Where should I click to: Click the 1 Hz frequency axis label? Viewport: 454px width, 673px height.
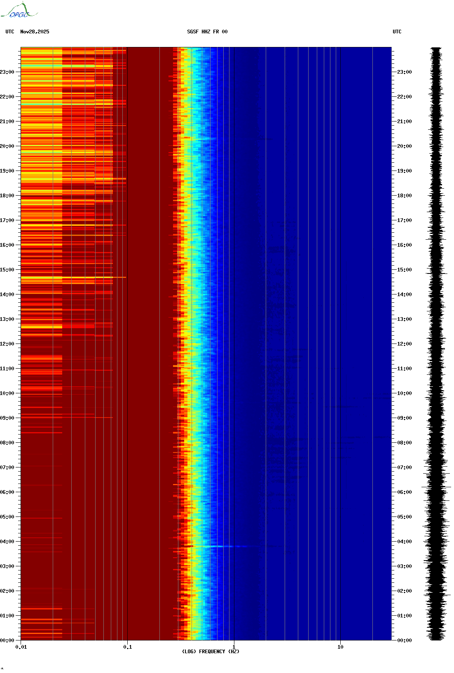[234, 647]
